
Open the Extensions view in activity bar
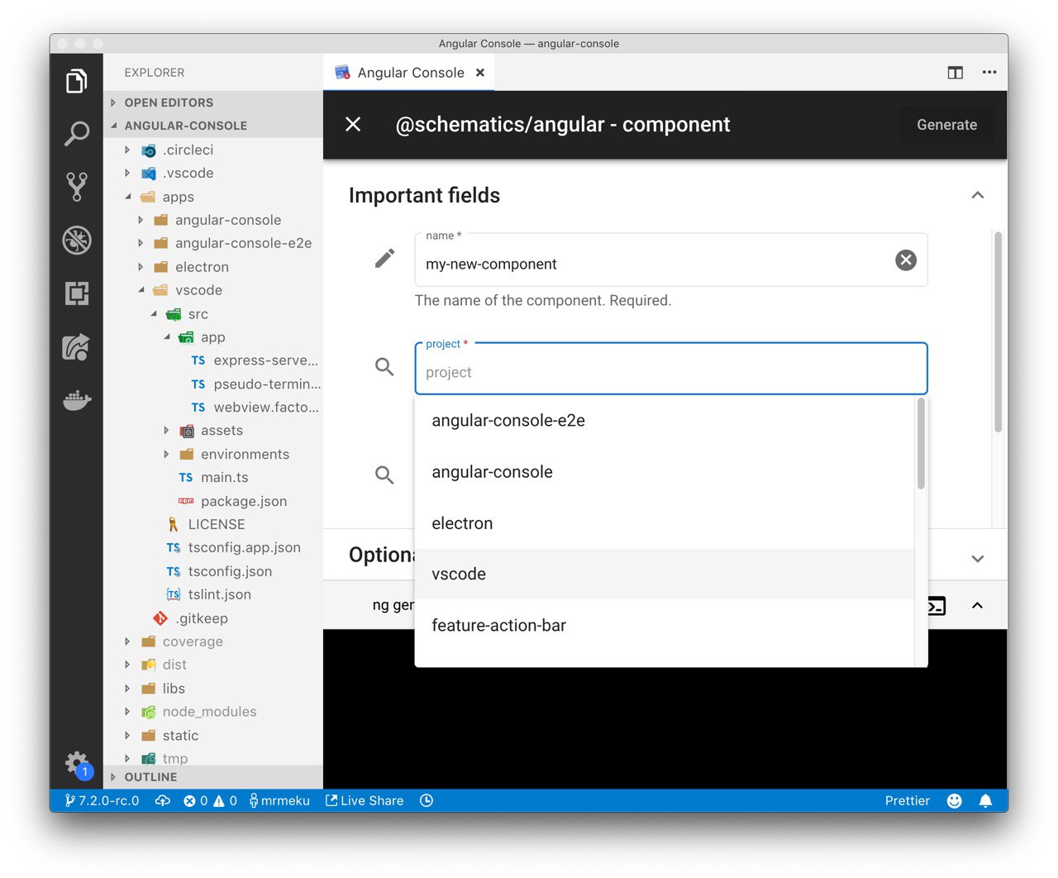point(77,293)
